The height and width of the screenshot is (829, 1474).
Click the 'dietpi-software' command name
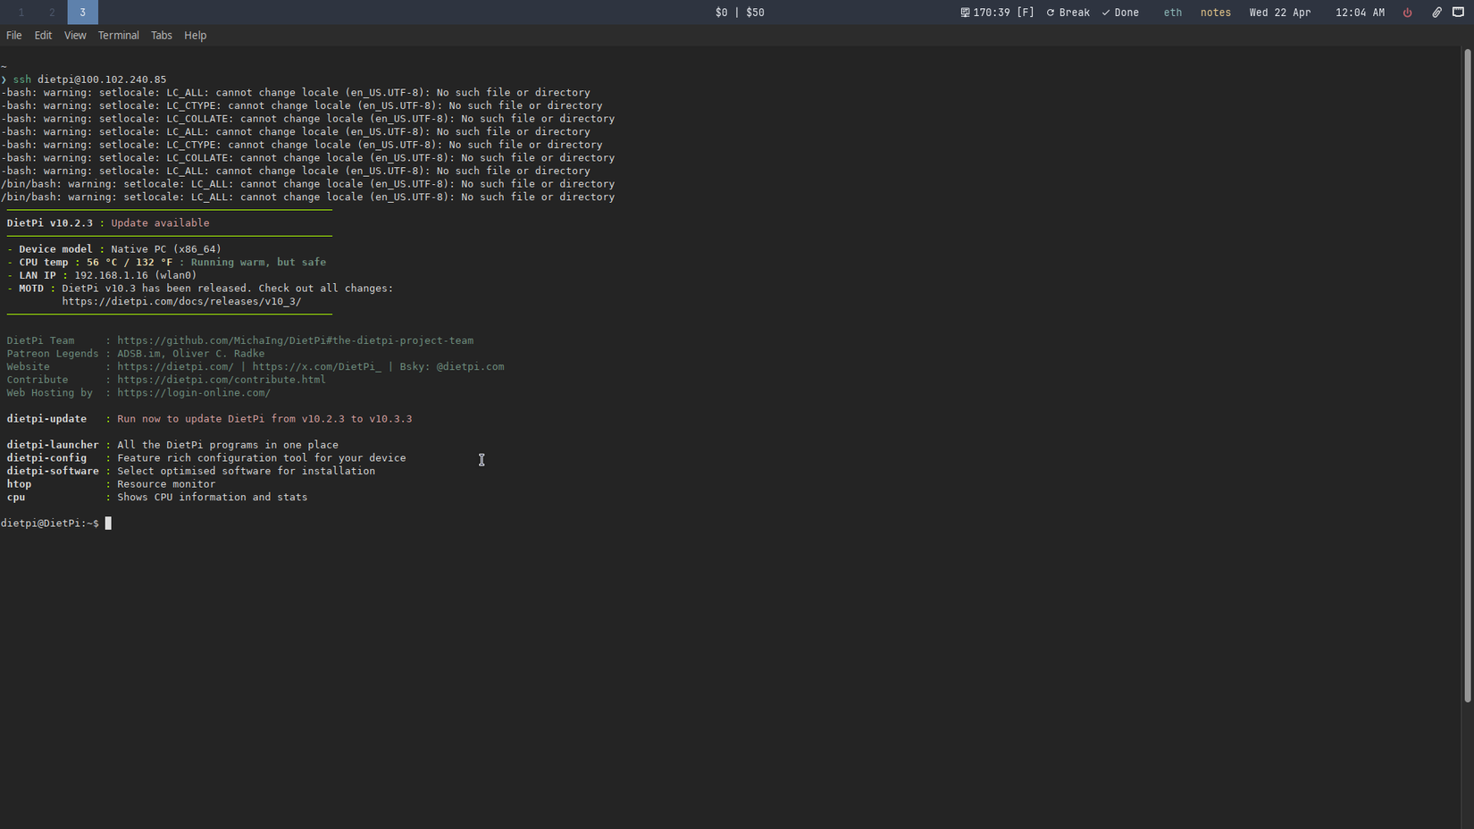(x=53, y=472)
